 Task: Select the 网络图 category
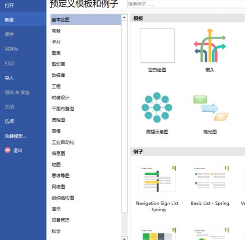click(x=86, y=187)
